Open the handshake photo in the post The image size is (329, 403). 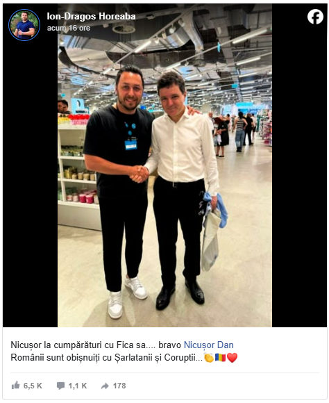164,165
